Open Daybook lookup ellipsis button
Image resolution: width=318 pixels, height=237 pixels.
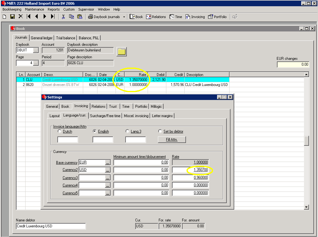36,50
